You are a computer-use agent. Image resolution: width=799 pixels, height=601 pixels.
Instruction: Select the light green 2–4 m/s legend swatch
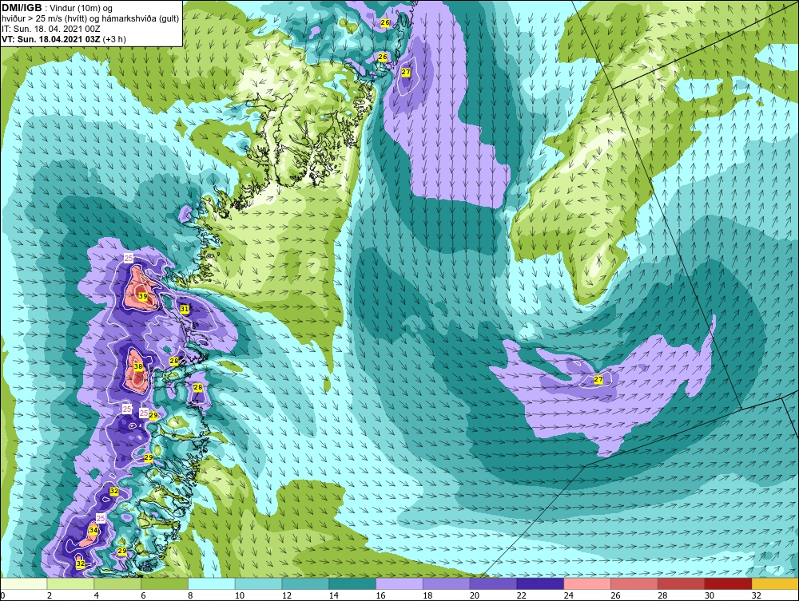pyautogui.click(x=71, y=583)
